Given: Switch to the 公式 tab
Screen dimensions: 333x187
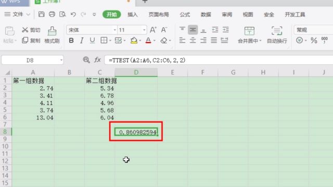Looking at the screenshot, I should click(185, 15).
